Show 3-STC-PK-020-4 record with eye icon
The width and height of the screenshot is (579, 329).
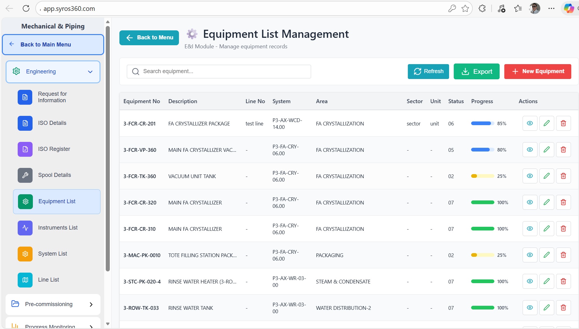(x=530, y=281)
